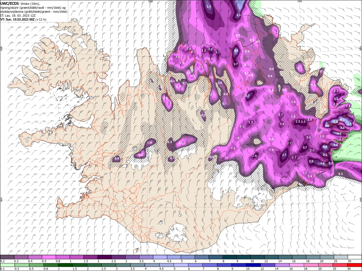This screenshot has height=271, width=362.
Task: Click upper legend swatch labeled 7
Action: [216, 257]
